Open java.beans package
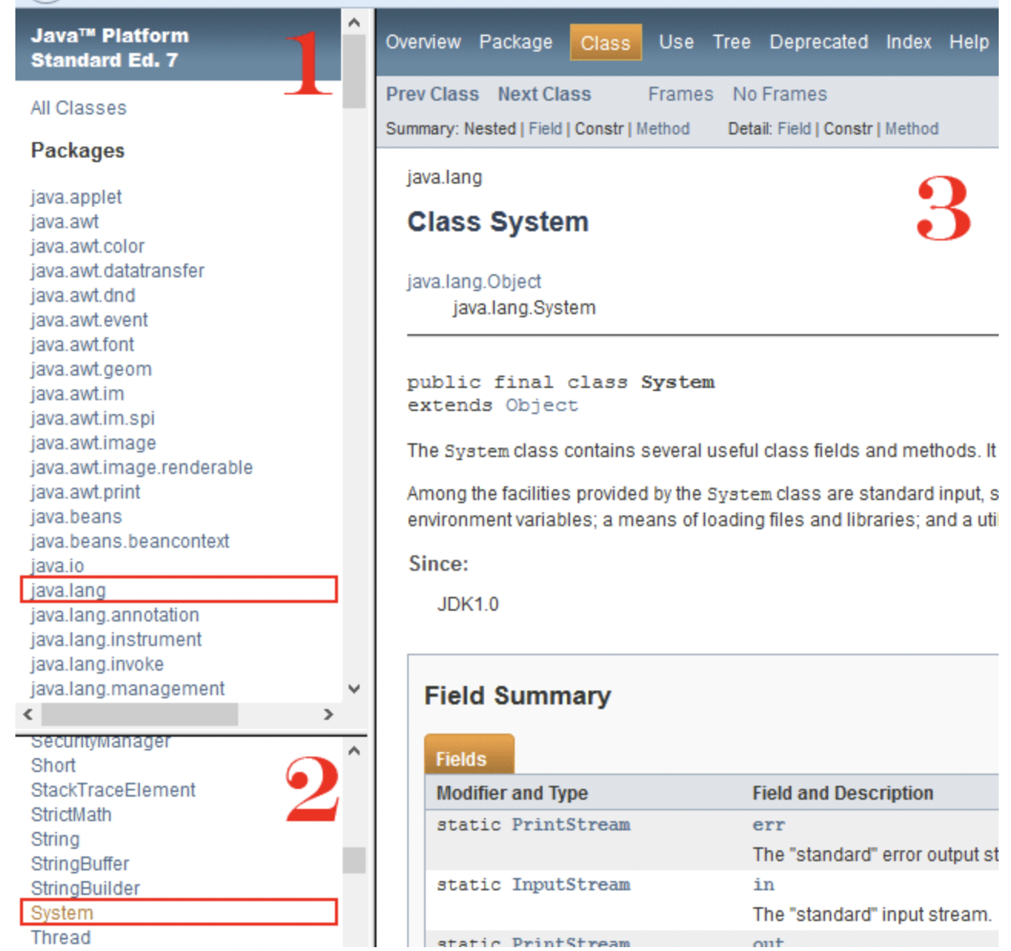Screen dimensions: 1011x951 pos(76,517)
